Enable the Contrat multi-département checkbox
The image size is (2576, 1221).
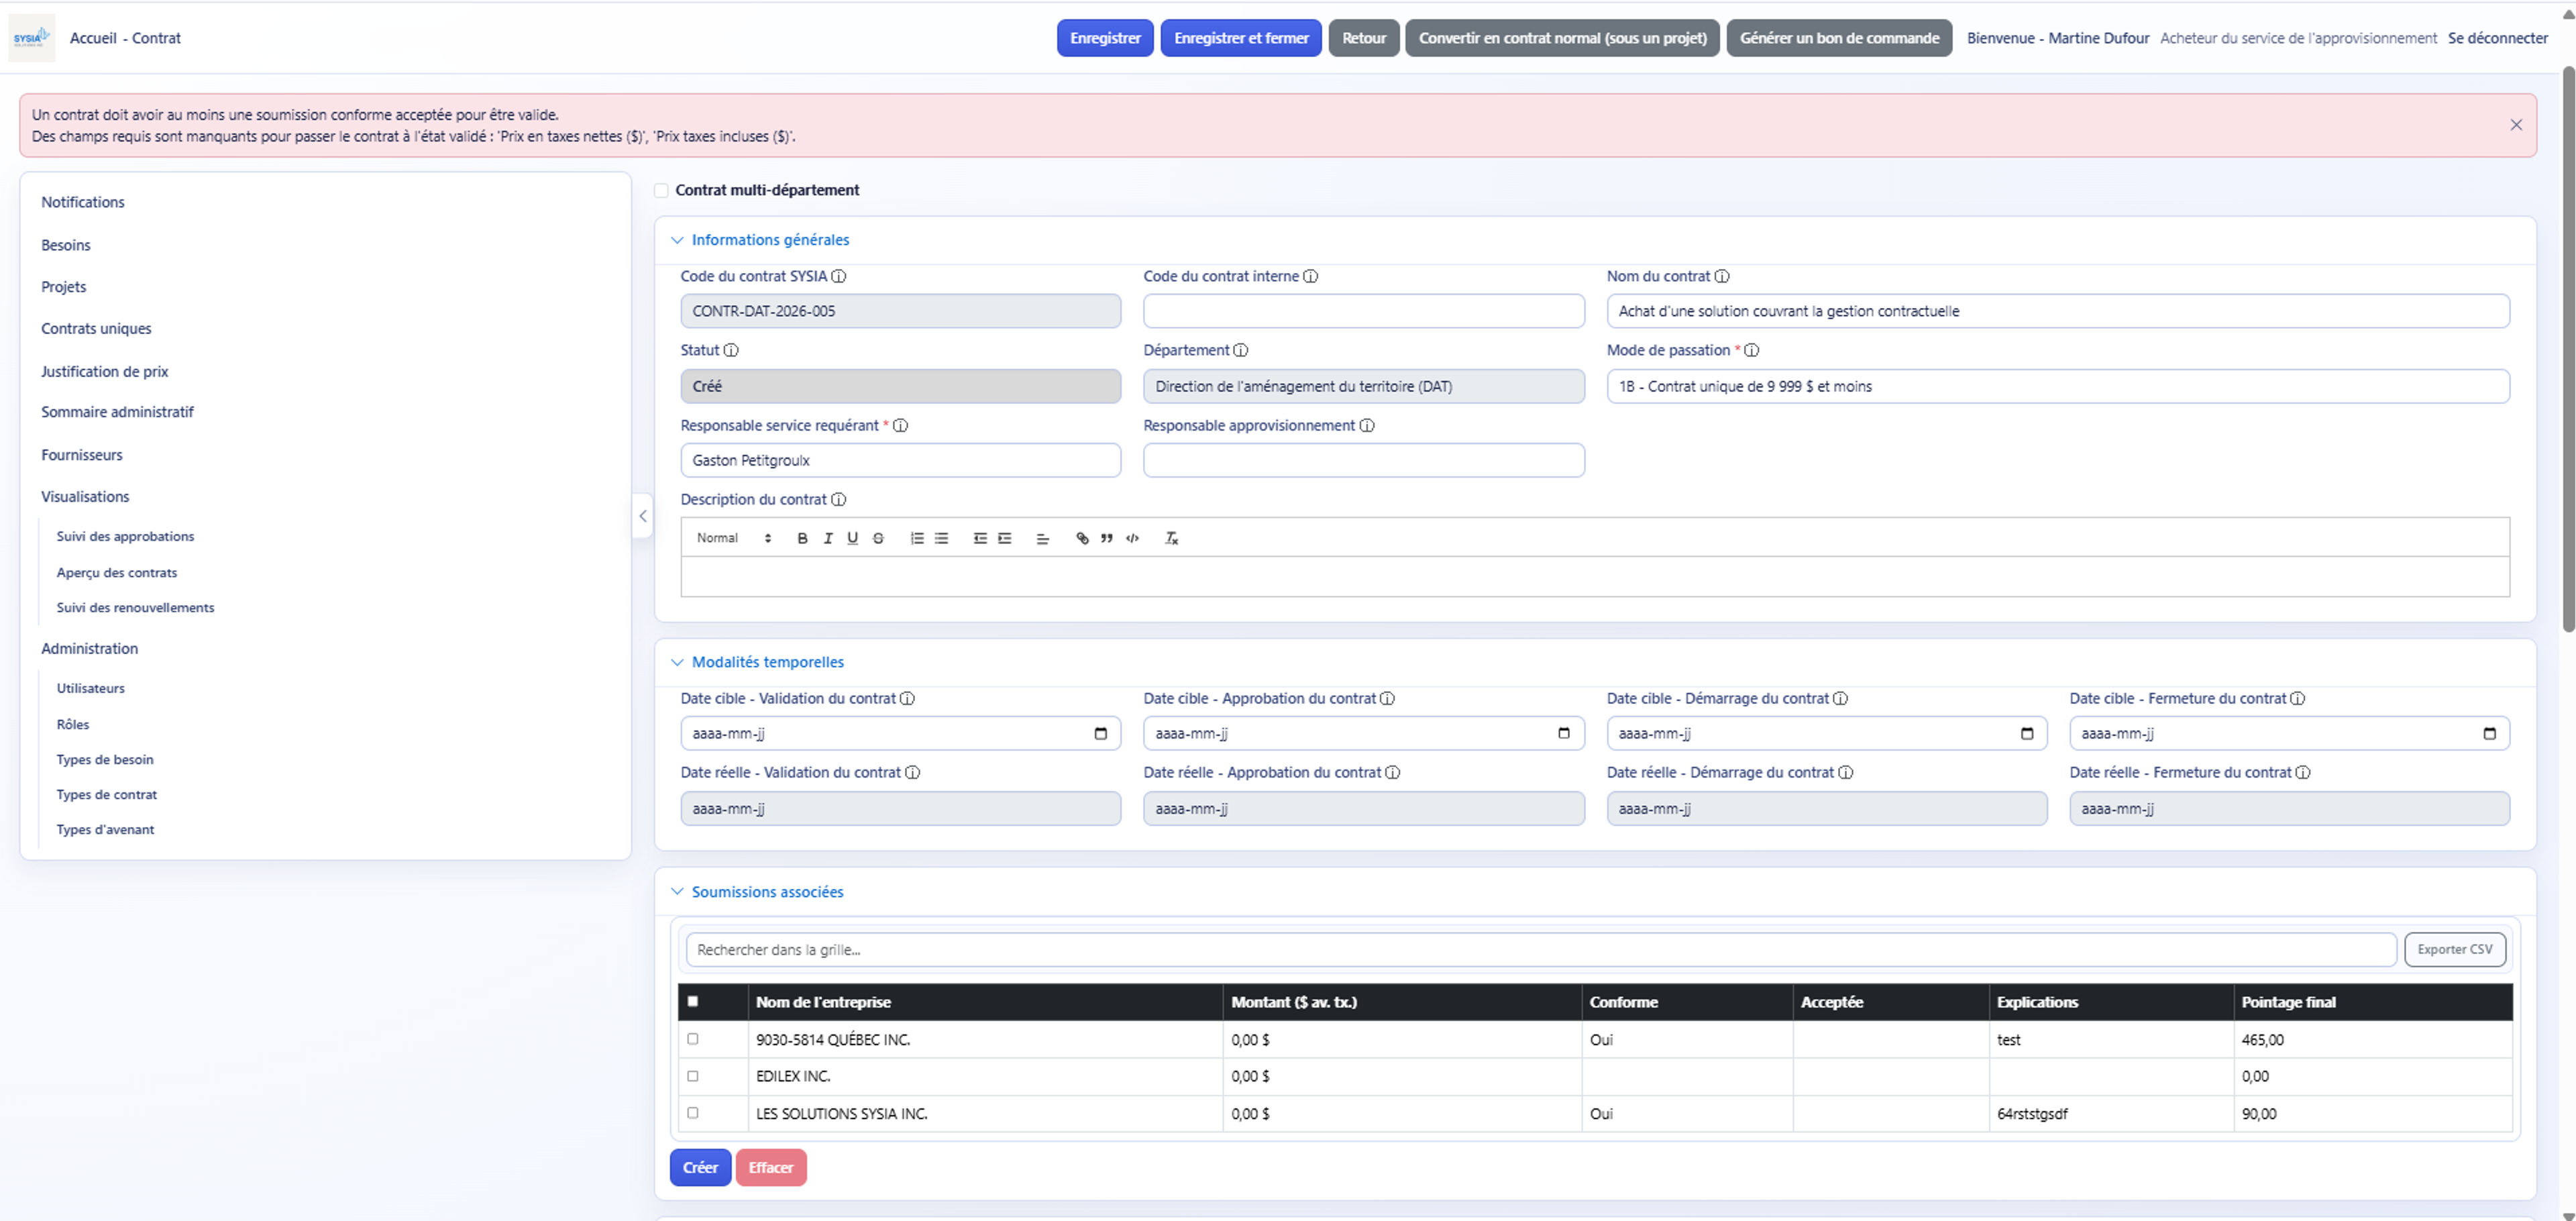coord(661,190)
